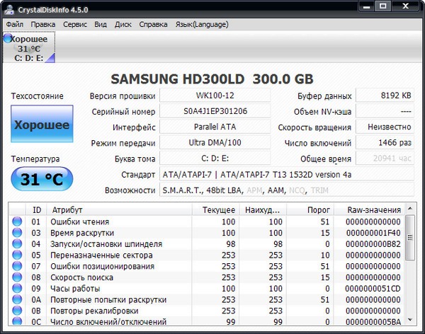Select the row Запуски/остановки шпинделя
The image size is (425, 334).
click(x=207, y=244)
